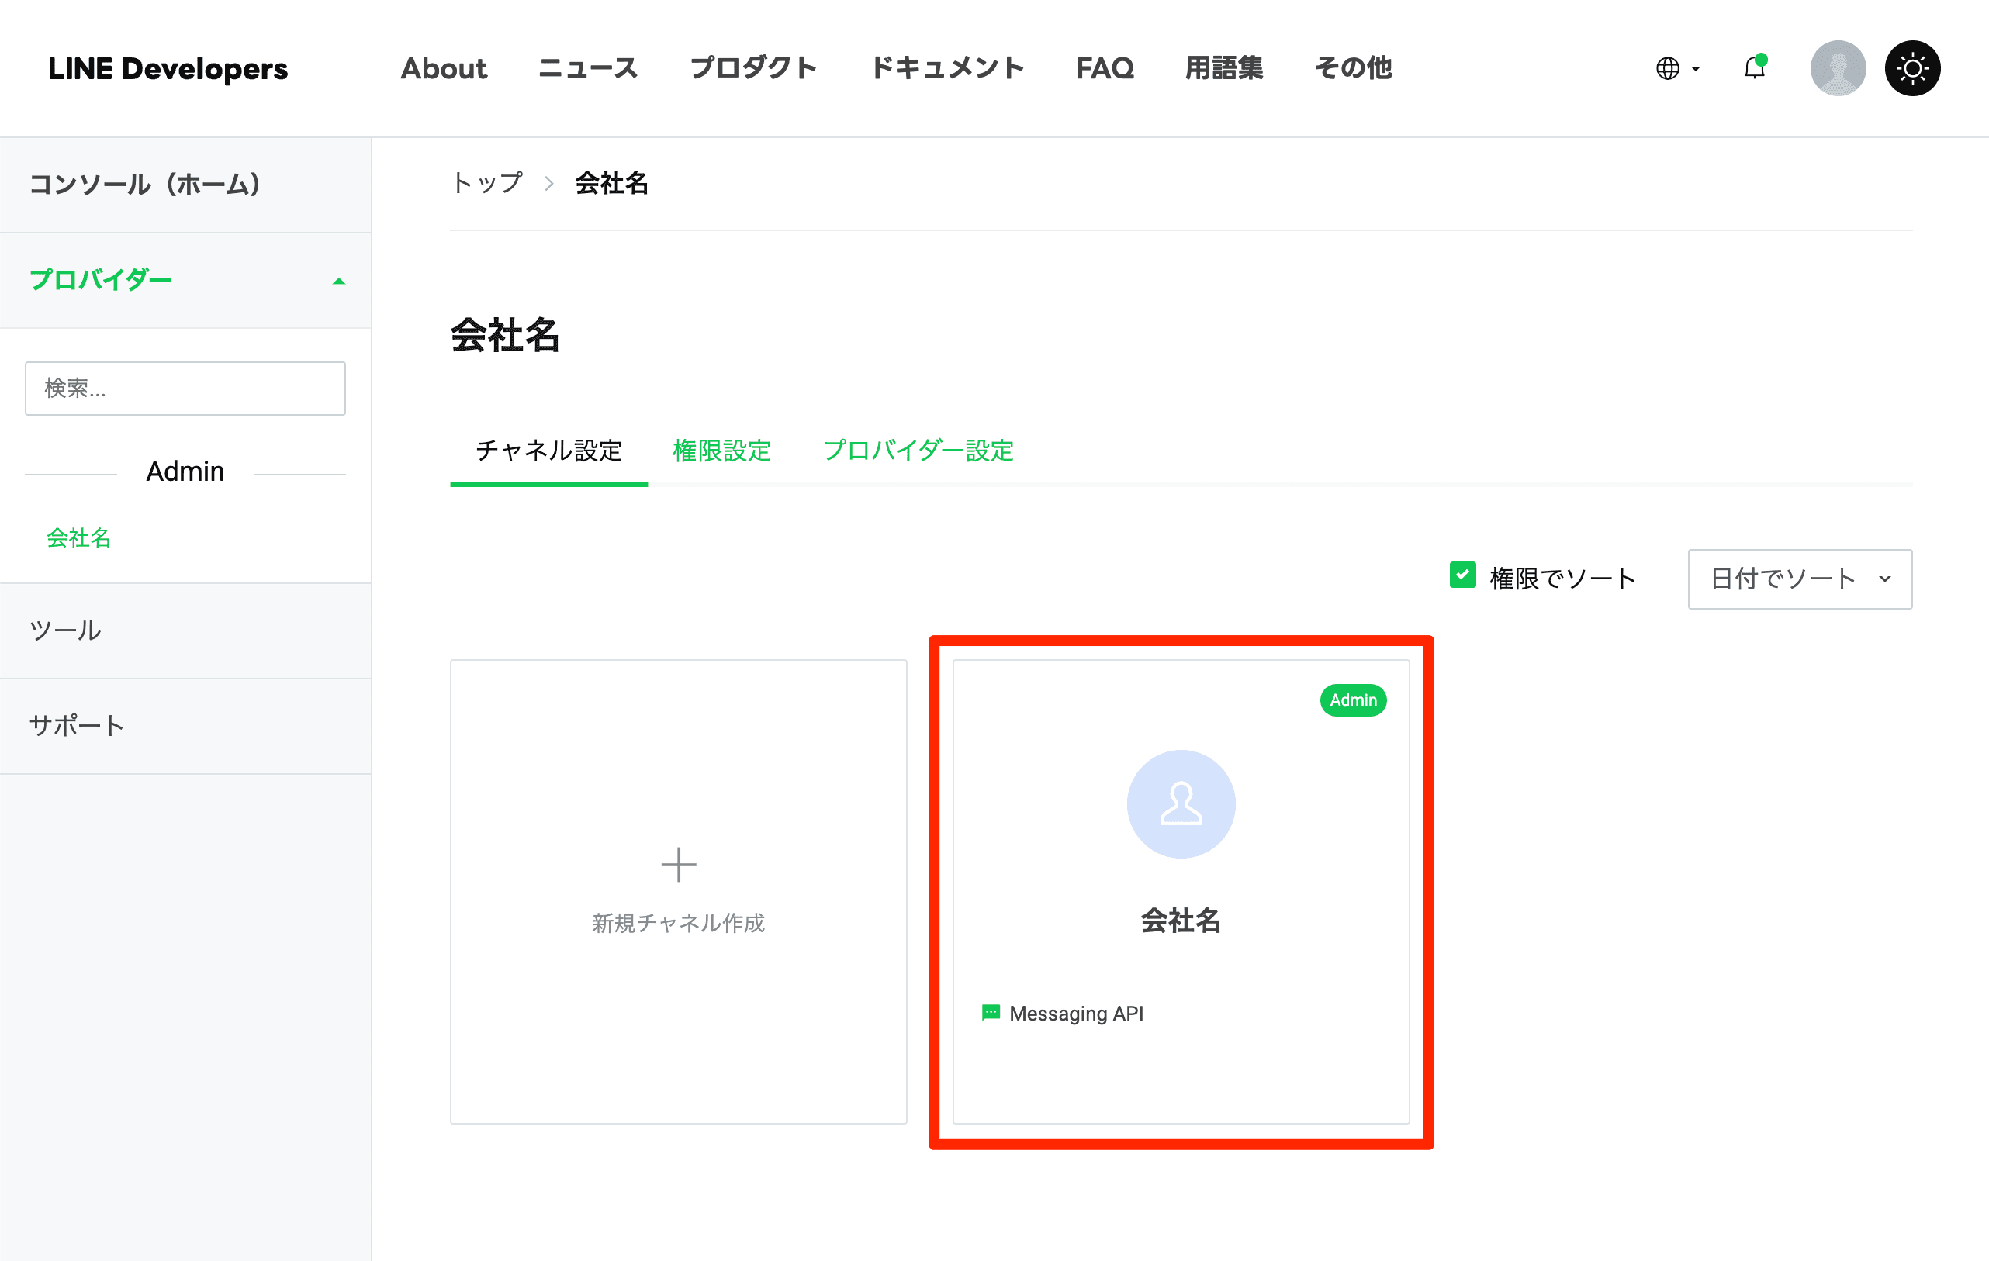This screenshot has width=1989, height=1261.
Task: Open ツール in the sidebar
Action: pos(185,631)
